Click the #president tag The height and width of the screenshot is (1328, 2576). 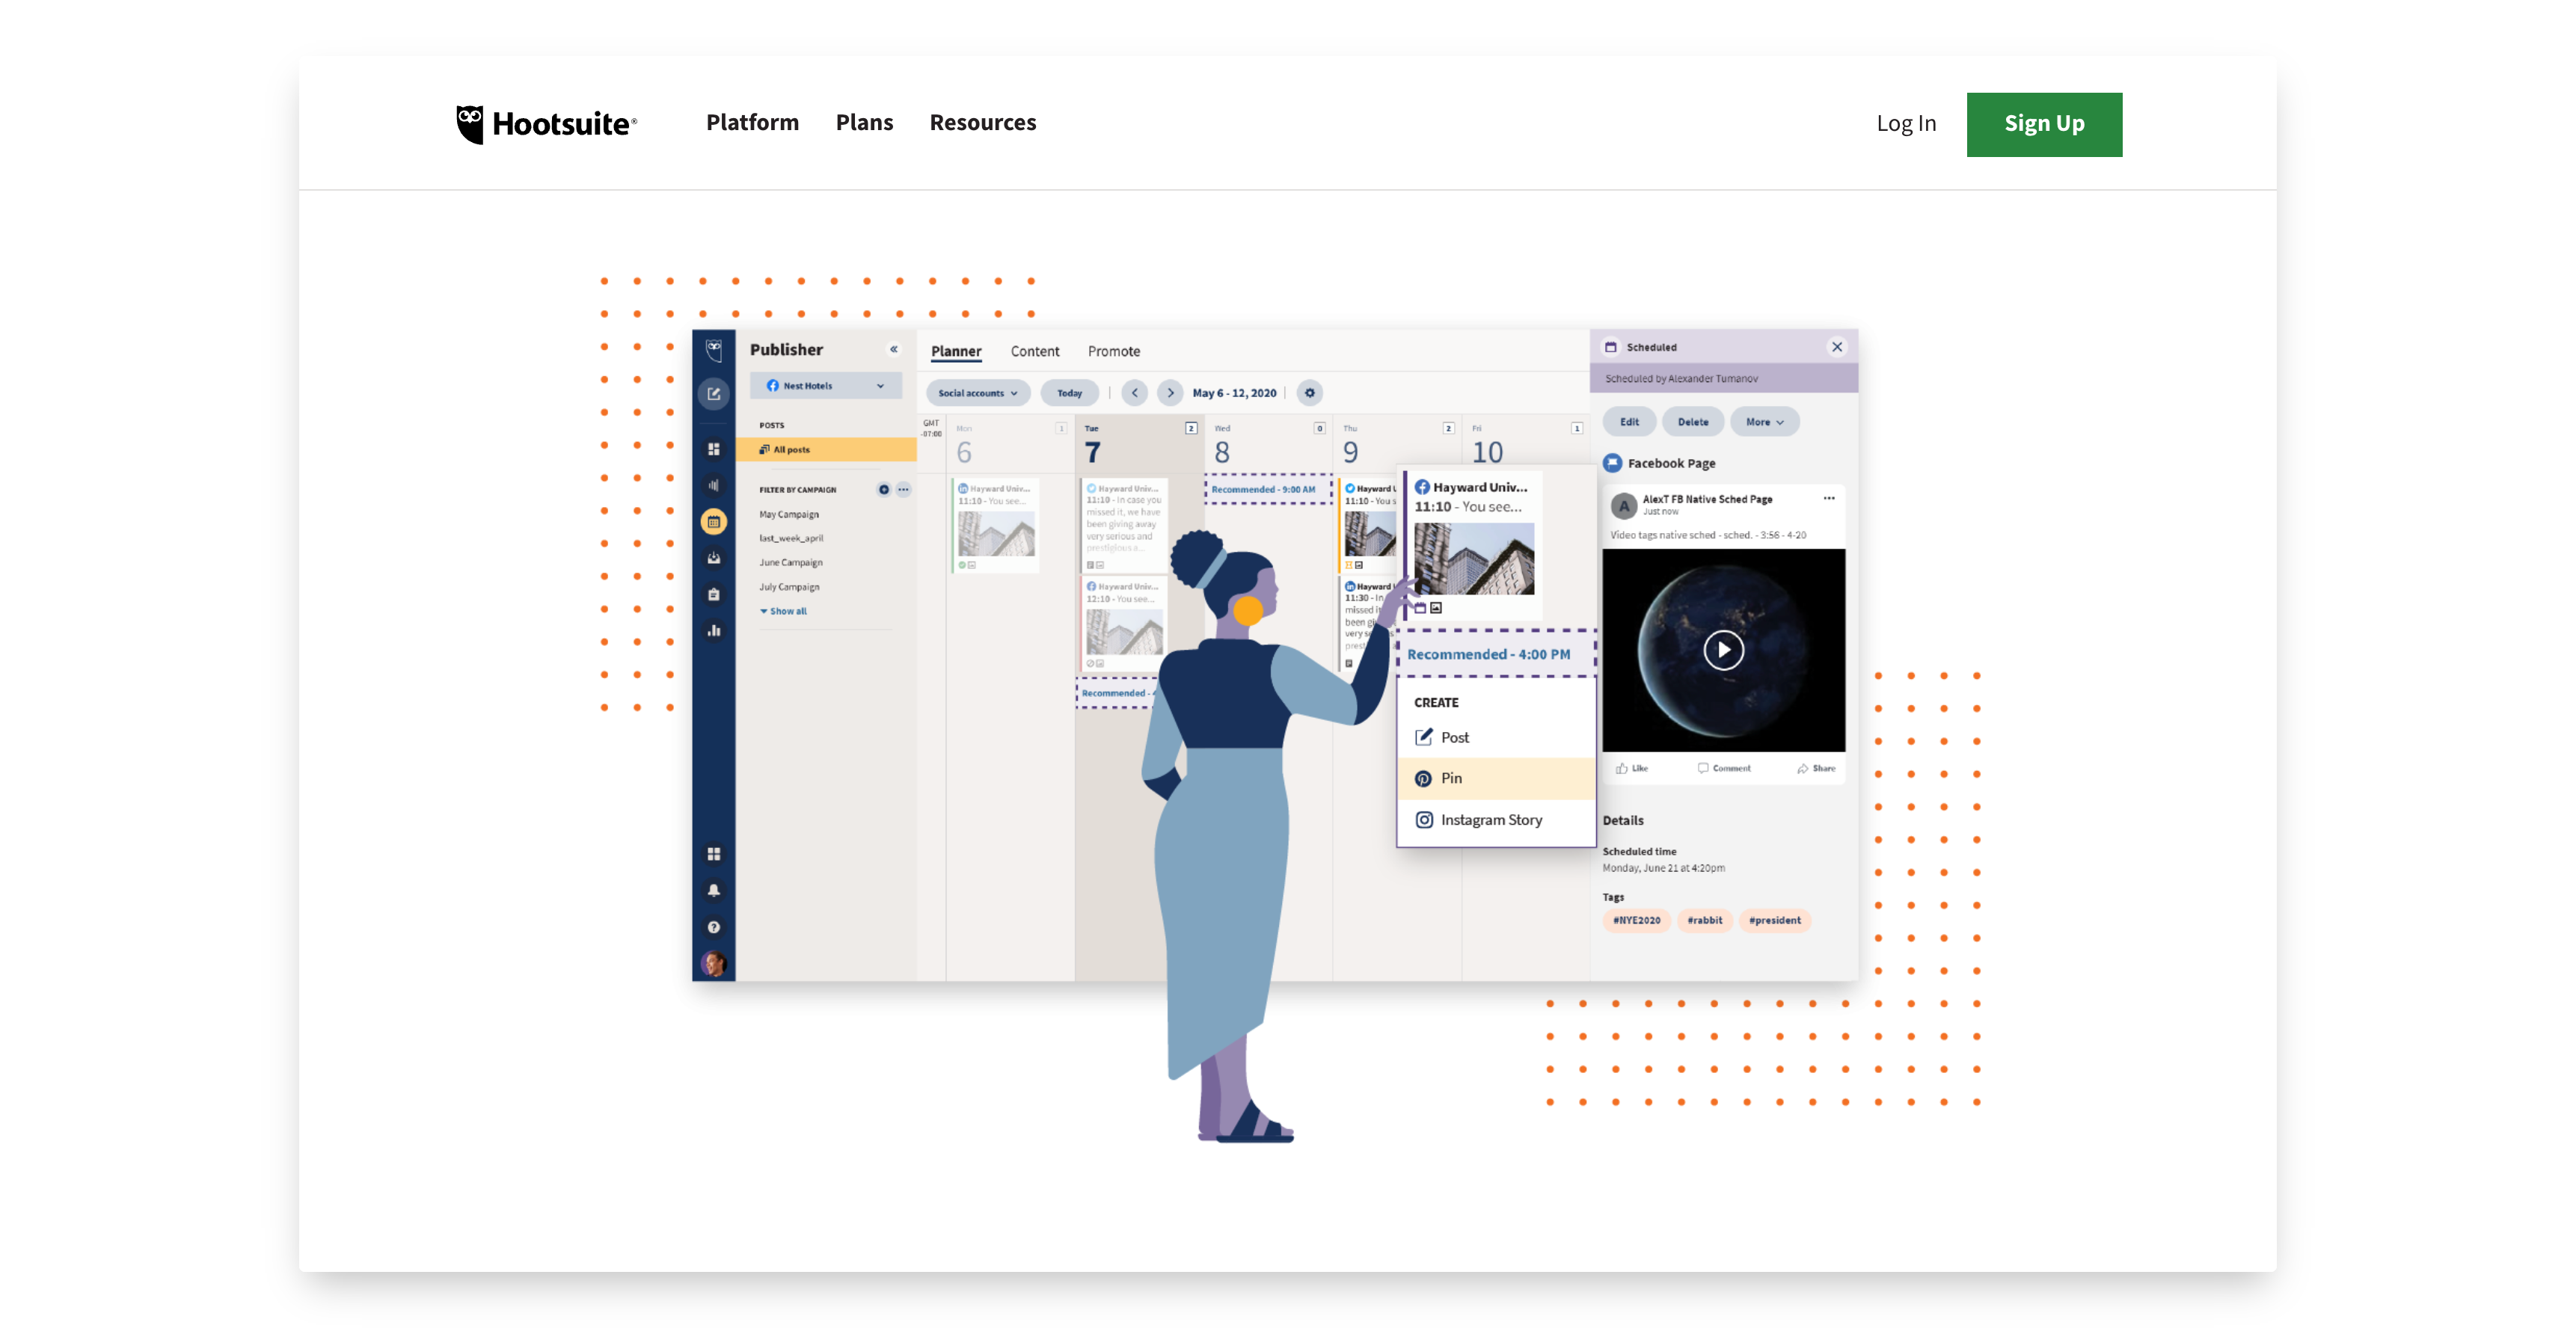pyautogui.click(x=1775, y=920)
